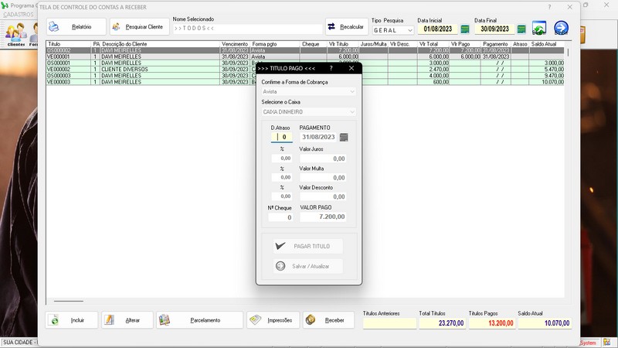Click the green refresh icon after Data Final
This screenshot has height=348, width=618.
click(x=538, y=28)
